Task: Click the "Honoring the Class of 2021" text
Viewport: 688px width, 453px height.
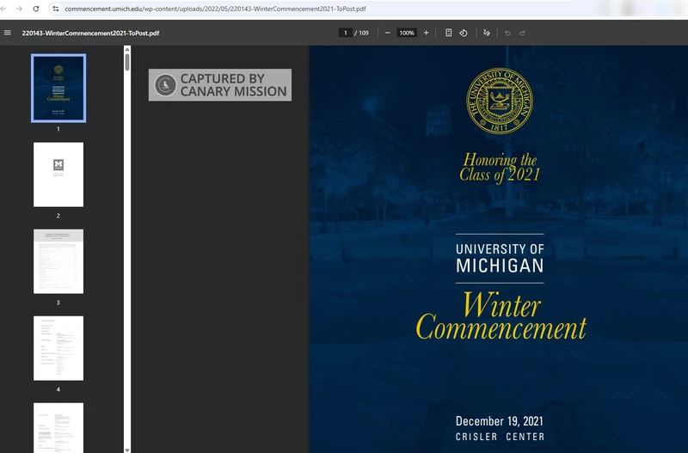Action: [x=500, y=168]
